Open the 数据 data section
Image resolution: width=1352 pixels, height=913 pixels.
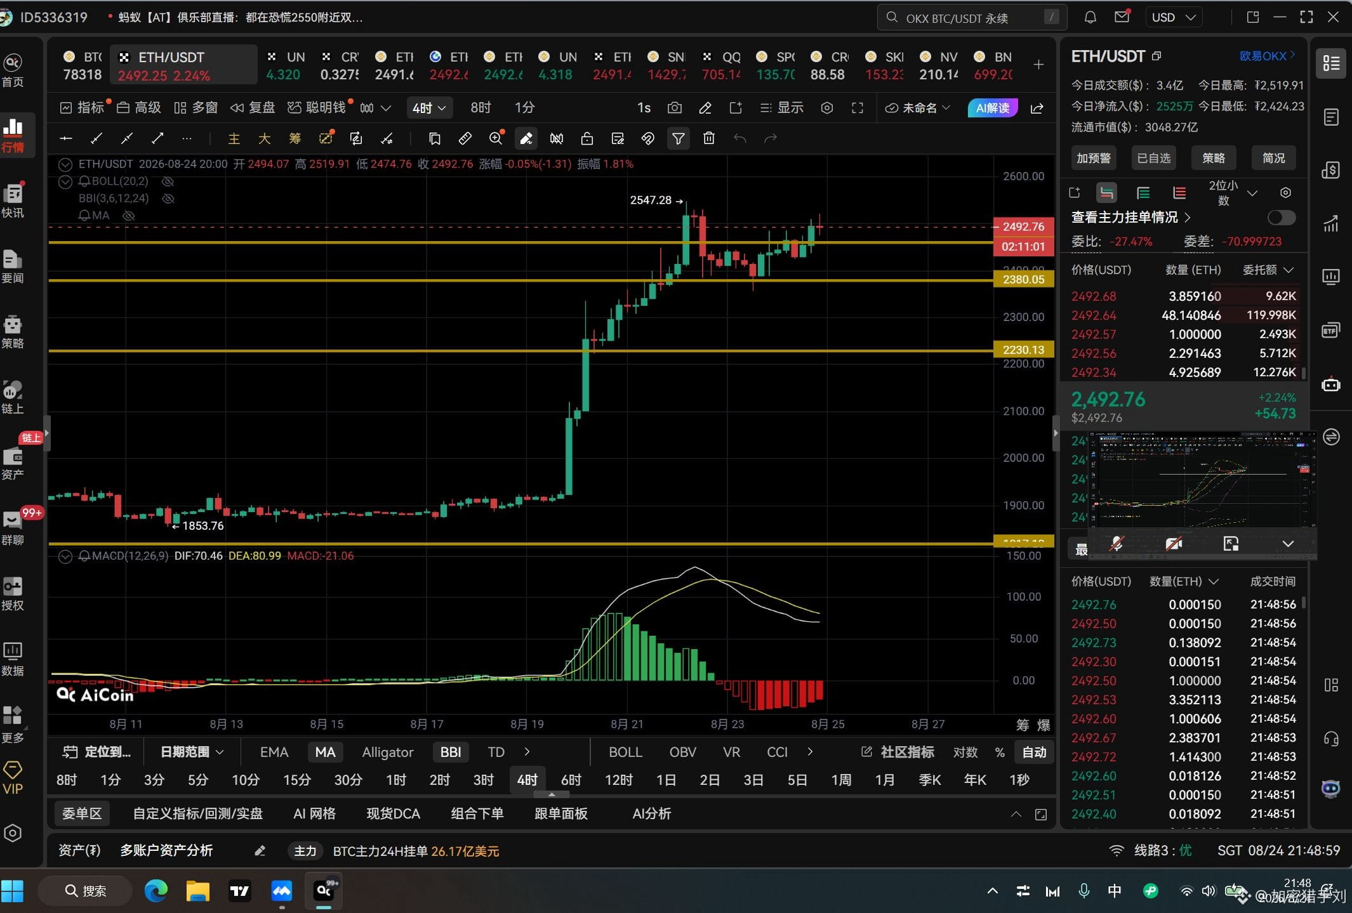pyautogui.click(x=13, y=659)
